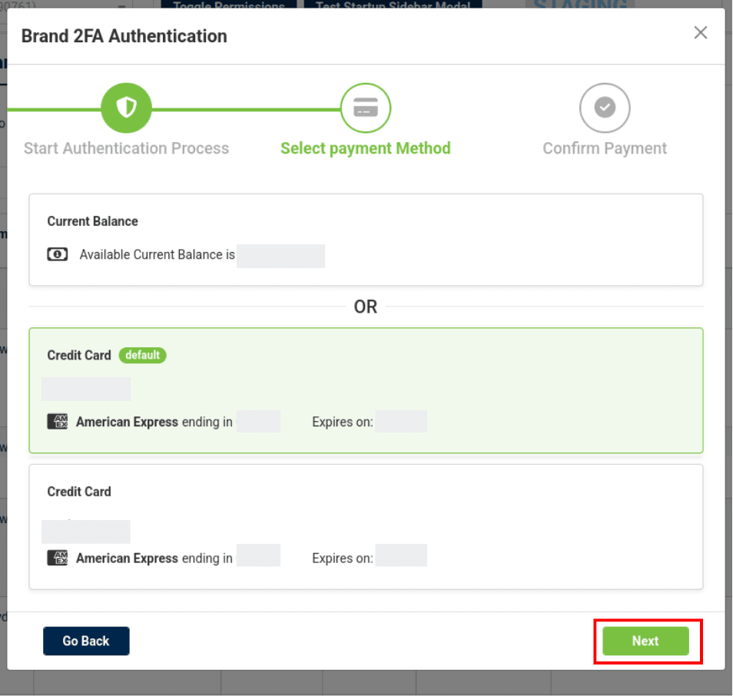Select Current Balance as payment method
Image resolution: width=733 pixels, height=696 pixels.
point(366,240)
